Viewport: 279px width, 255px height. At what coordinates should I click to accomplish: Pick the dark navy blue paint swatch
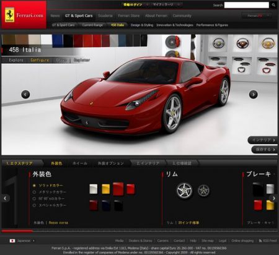[106, 205]
